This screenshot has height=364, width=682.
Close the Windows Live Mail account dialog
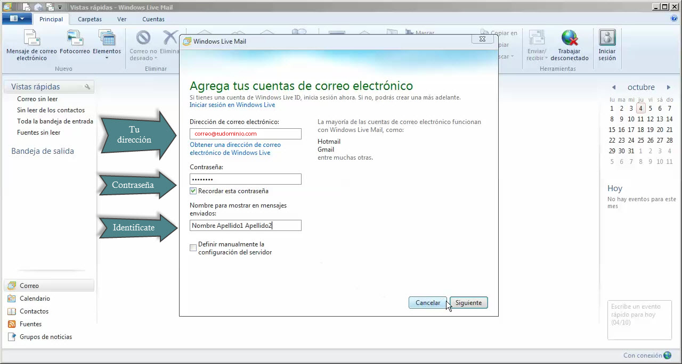coord(482,39)
